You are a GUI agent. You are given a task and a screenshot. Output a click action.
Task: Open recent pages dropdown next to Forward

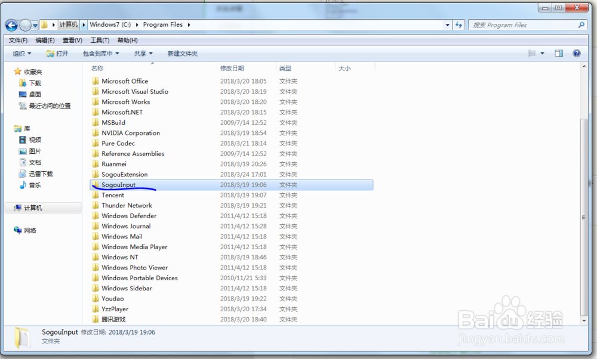tap(35, 26)
